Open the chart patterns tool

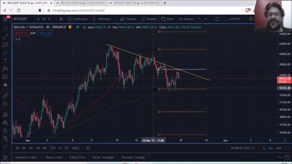coord(5,69)
